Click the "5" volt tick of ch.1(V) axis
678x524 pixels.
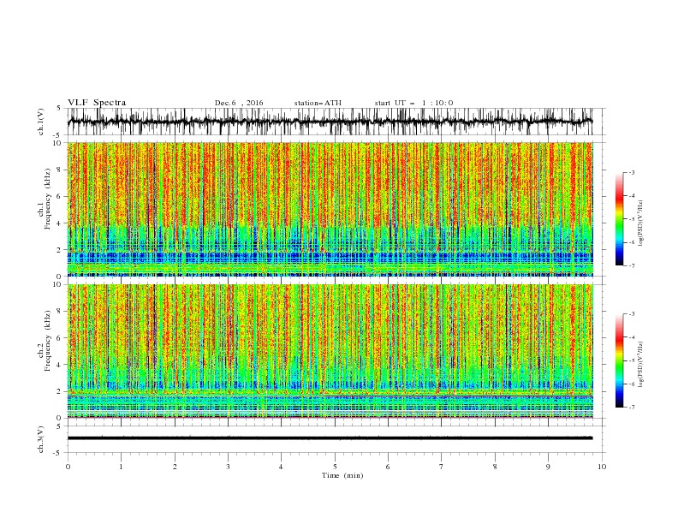59,109
